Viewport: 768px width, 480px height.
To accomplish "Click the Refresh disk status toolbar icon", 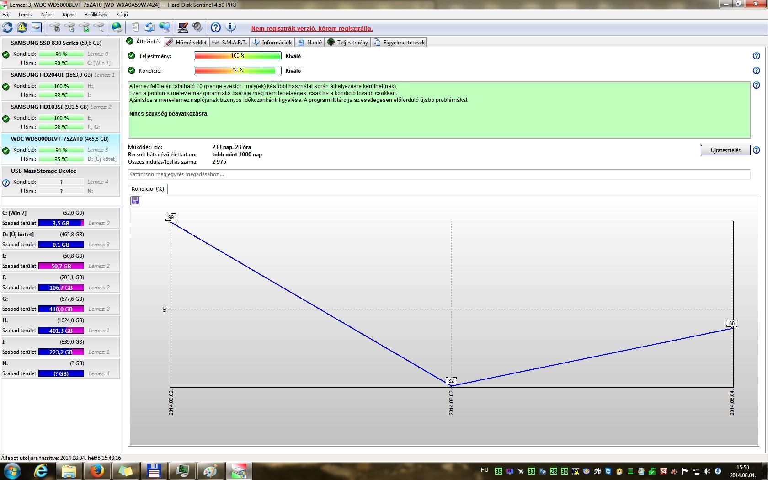I will [x=7, y=27].
